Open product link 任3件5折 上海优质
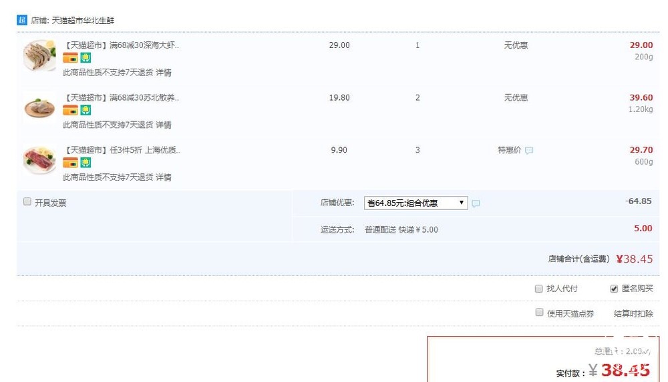This screenshot has height=382, width=668. coord(122,150)
